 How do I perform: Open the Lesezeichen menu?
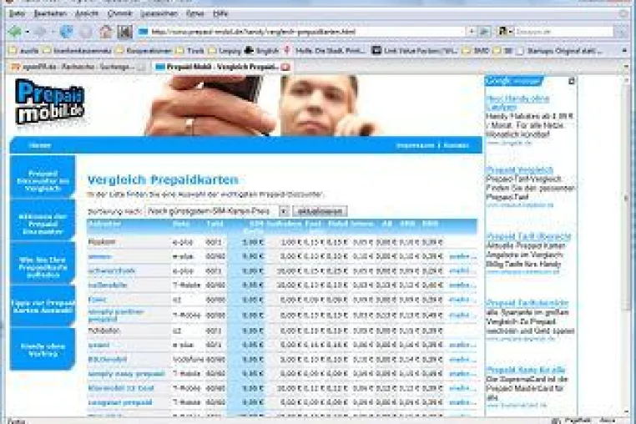click(x=159, y=13)
